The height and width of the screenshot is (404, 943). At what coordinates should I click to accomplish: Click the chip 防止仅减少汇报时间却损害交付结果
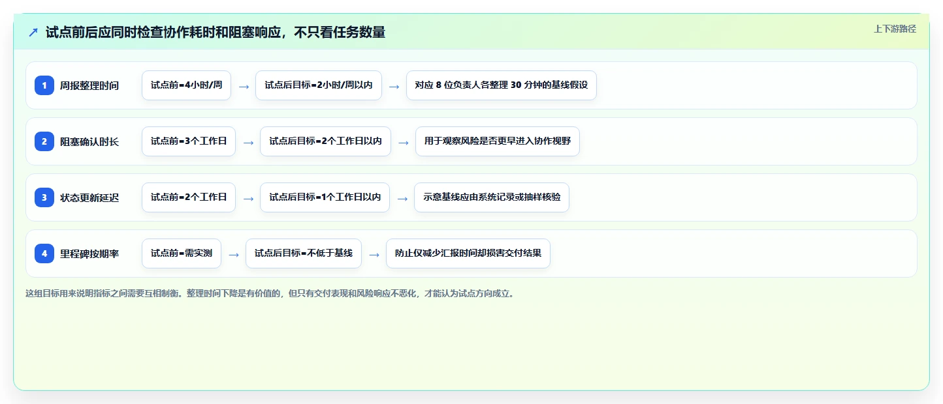pyautogui.click(x=468, y=253)
